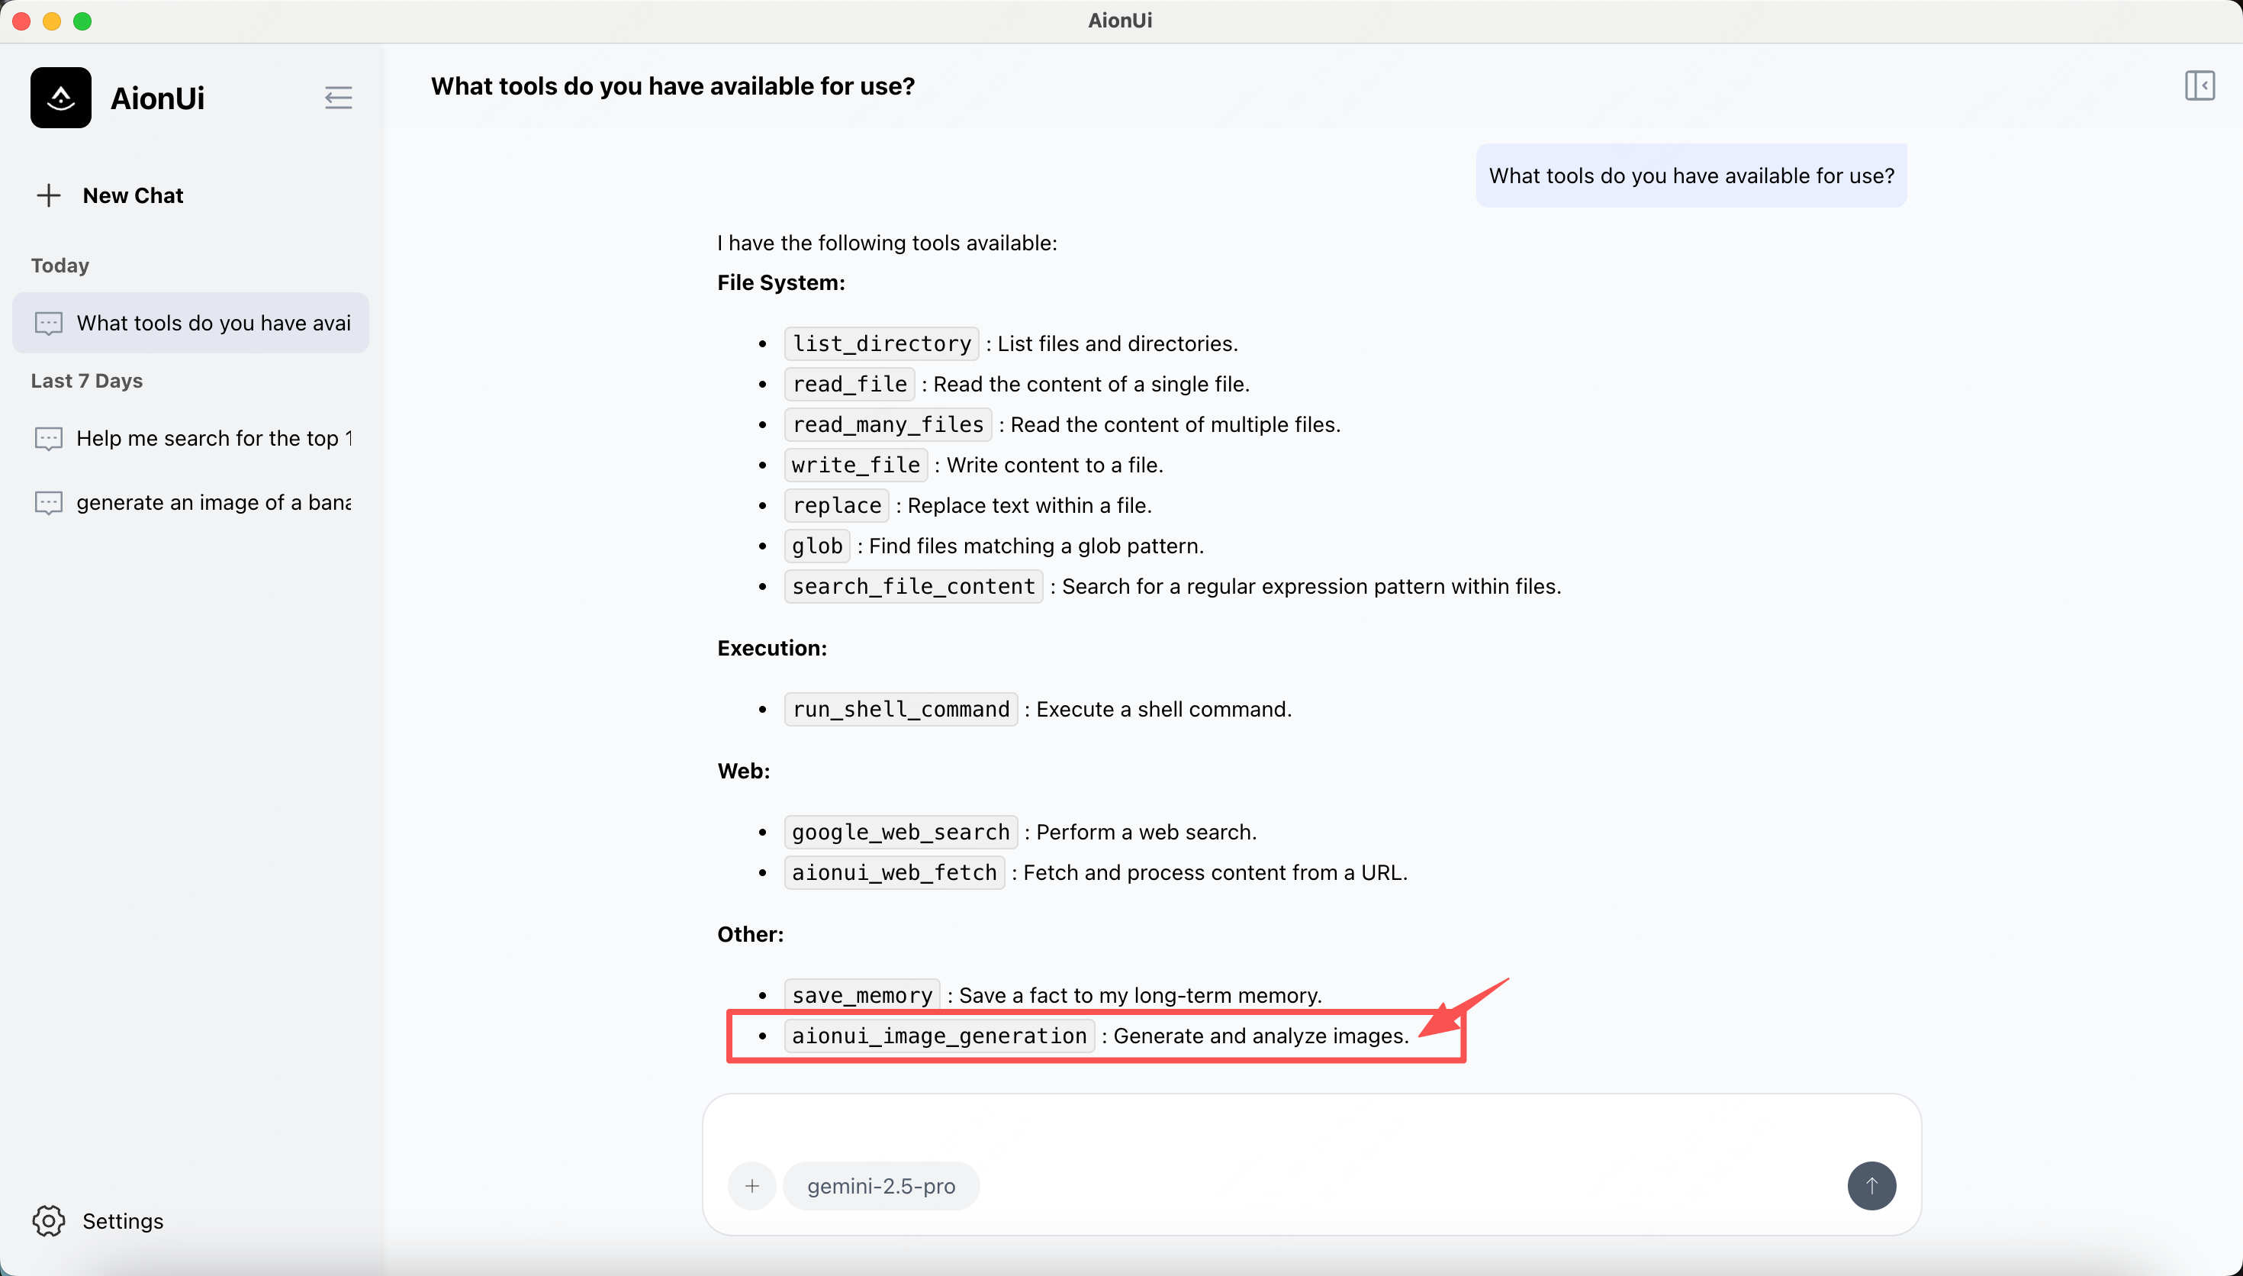Click the plus attachment button in input box
Screen dimensions: 2243x1276
point(752,1186)
